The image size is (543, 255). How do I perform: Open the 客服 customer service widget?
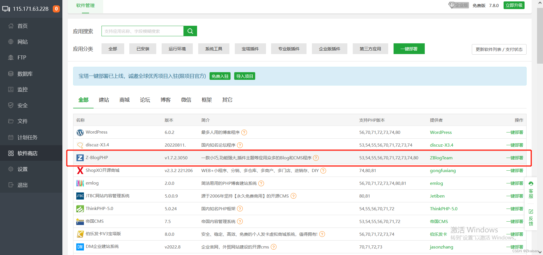coord(531,190)
